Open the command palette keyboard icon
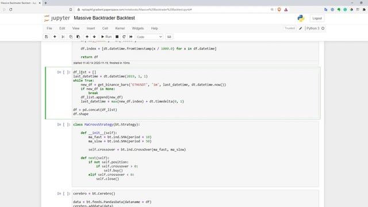 click(169, 37)
